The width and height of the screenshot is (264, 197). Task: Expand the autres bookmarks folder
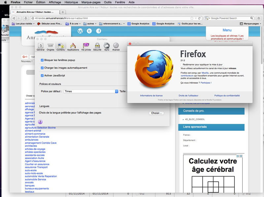pyautogui.click(x=90, y=24)
